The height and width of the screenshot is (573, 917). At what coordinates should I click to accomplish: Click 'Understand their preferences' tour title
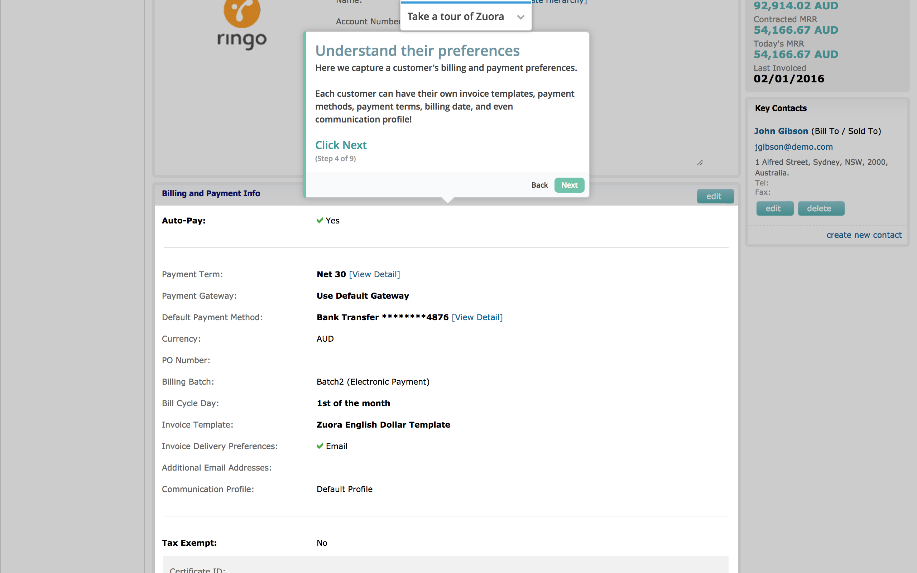point(417,51)
